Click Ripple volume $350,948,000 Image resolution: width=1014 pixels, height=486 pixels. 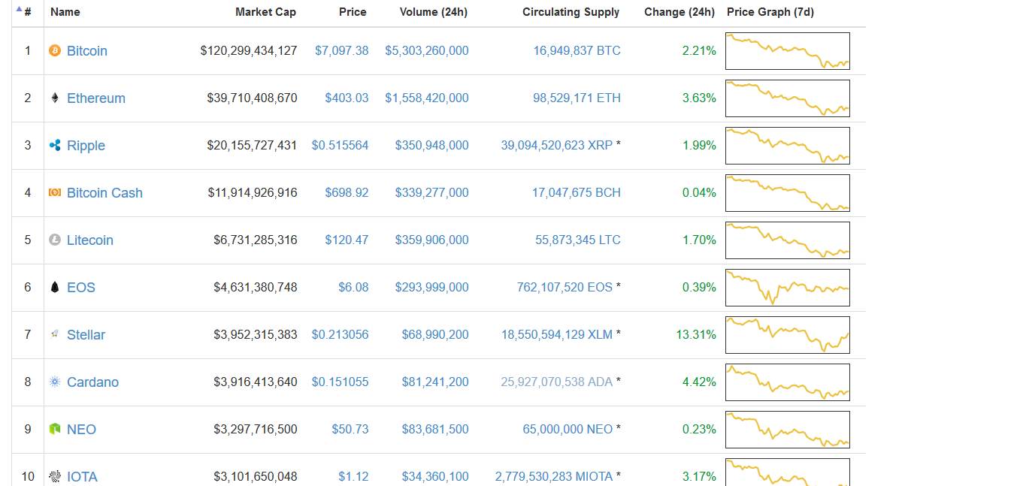[x=431, y=145]
